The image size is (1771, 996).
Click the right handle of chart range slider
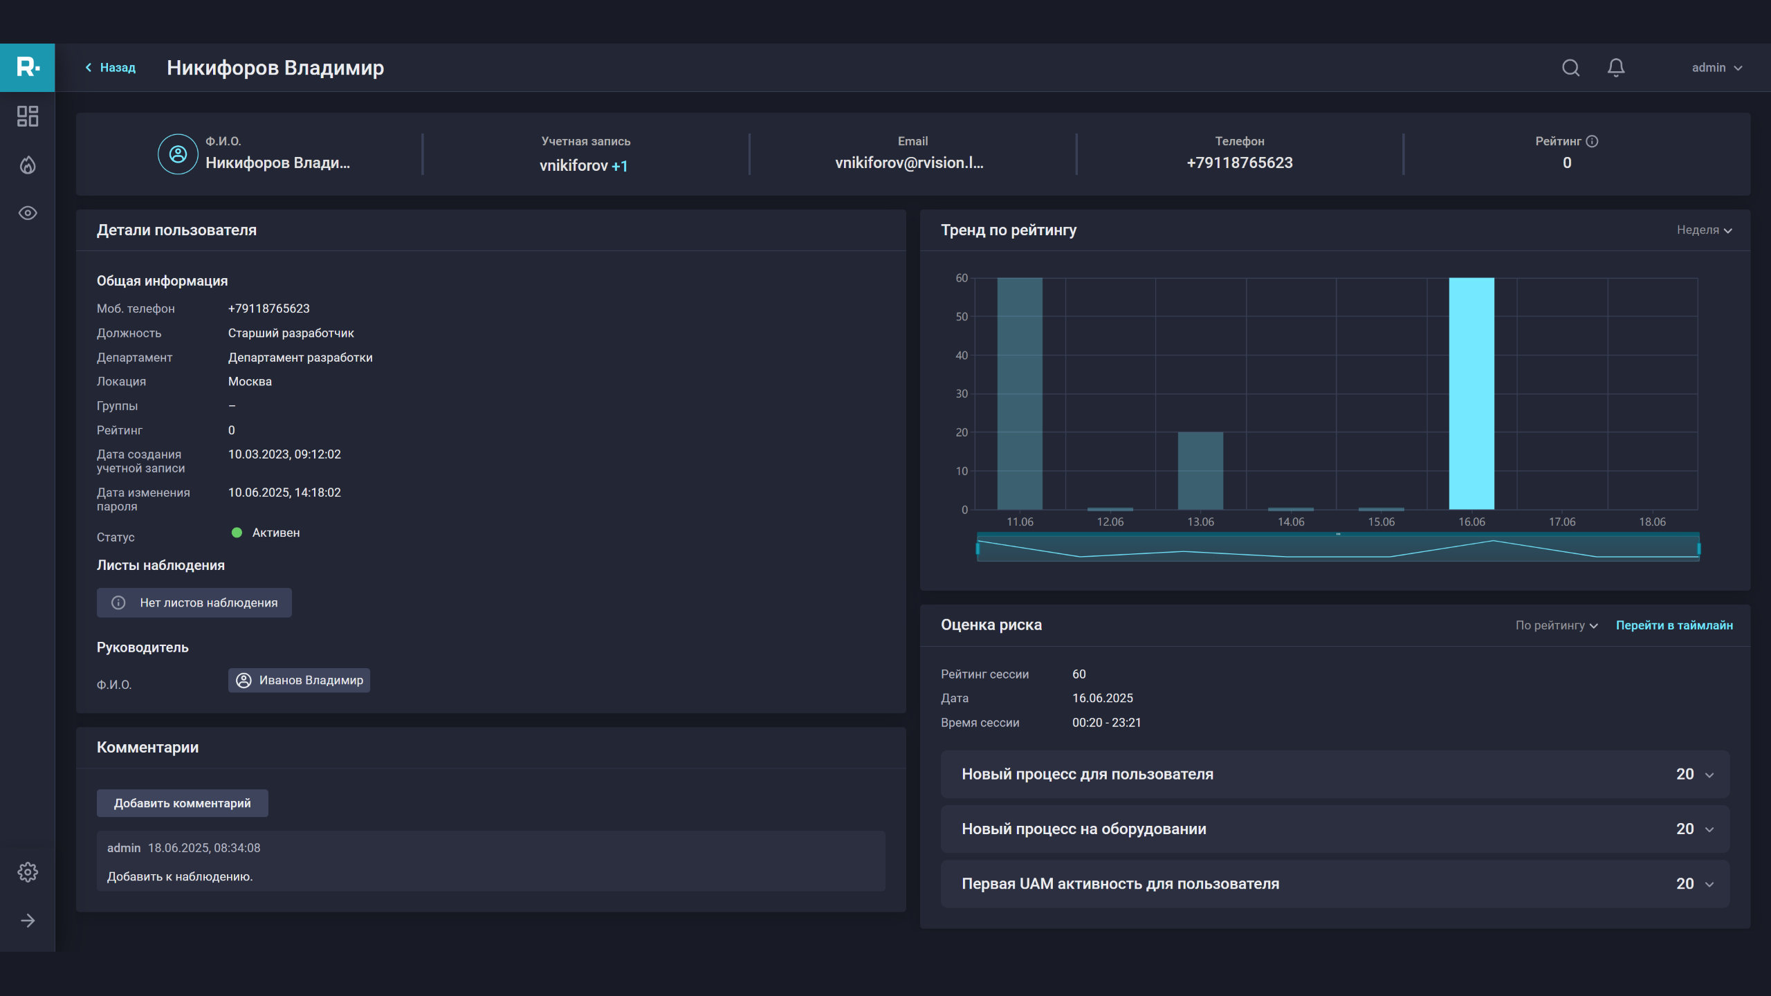(1698, 548)
